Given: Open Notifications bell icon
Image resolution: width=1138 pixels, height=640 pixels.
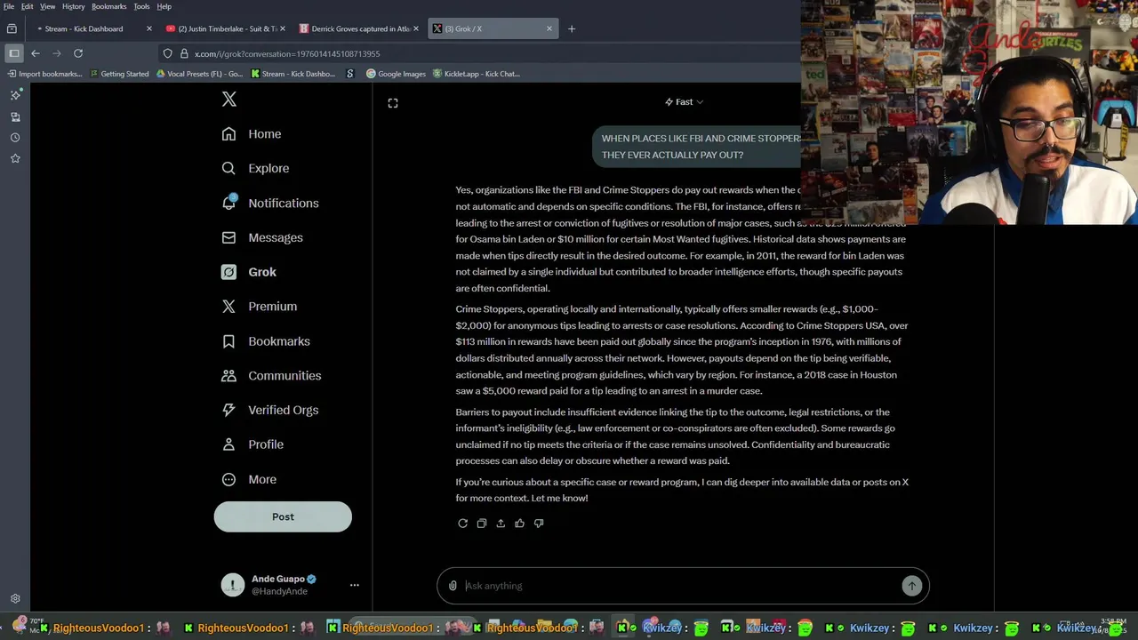Looking at the screenshot, I should tap(228, 202).
